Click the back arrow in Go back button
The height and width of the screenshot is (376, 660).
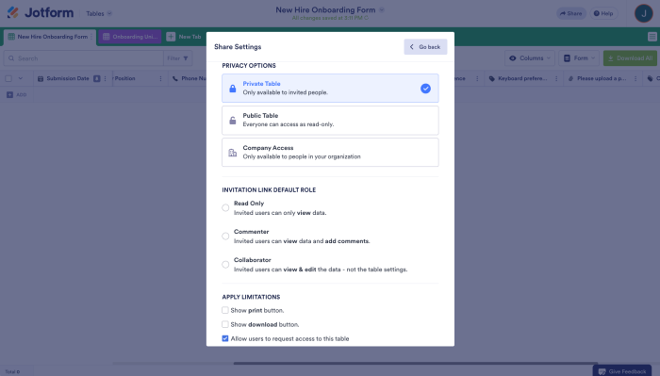(x=412, y=47)
